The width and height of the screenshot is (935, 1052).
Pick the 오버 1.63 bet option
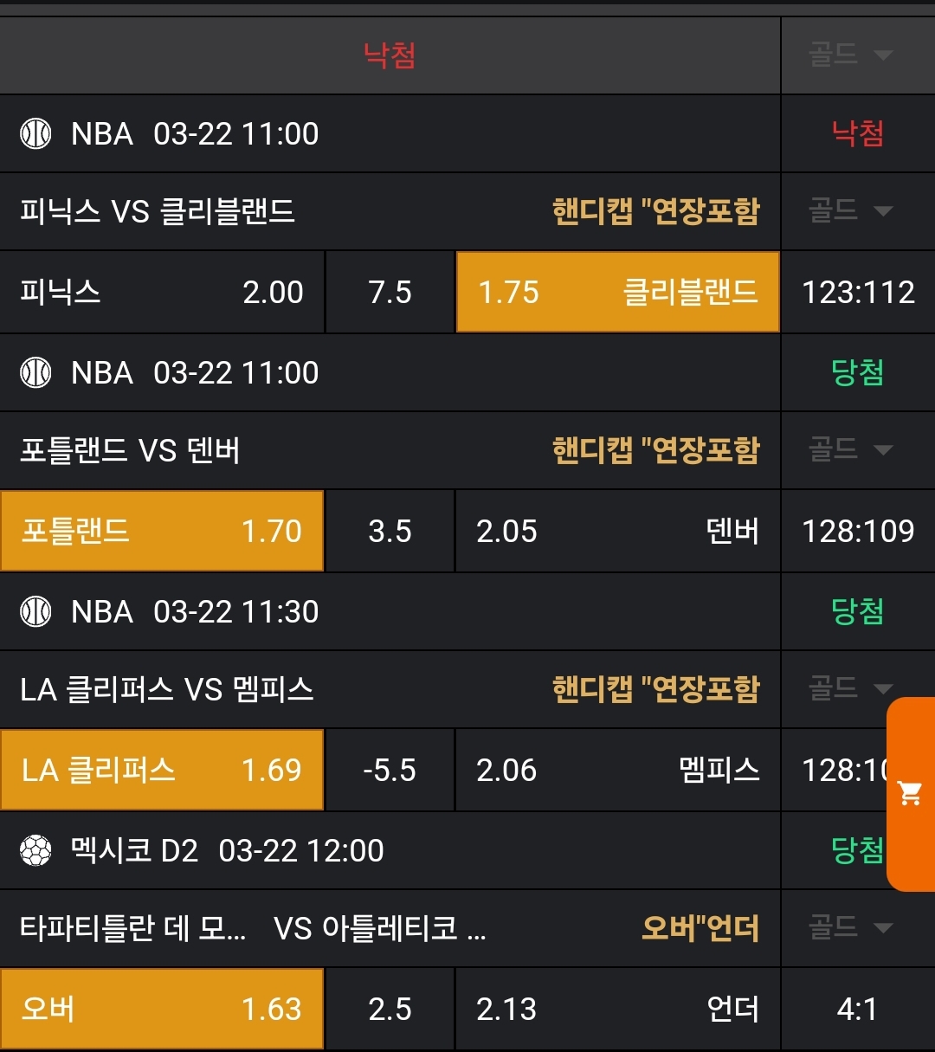tap(162, 1010)
